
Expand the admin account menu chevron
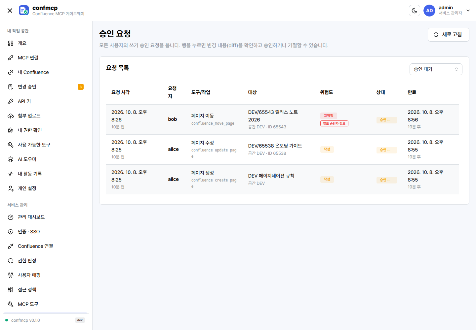(468, 11)
